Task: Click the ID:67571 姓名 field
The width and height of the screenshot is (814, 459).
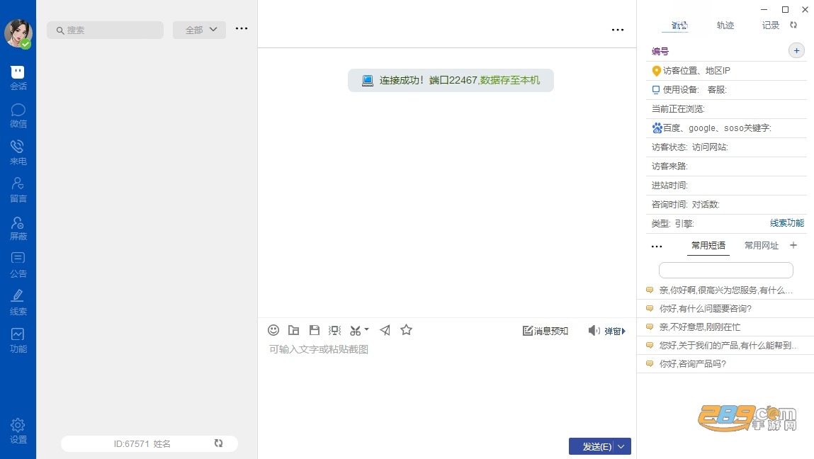Action: pyautogui.click(x=142, y=444)
